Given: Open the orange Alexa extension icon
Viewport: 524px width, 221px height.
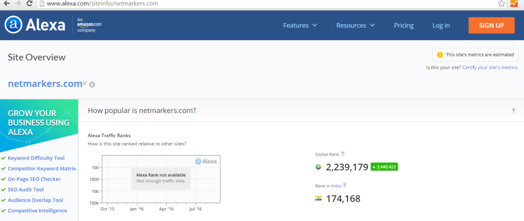Looking at the screenshot, I should [514, 4].
